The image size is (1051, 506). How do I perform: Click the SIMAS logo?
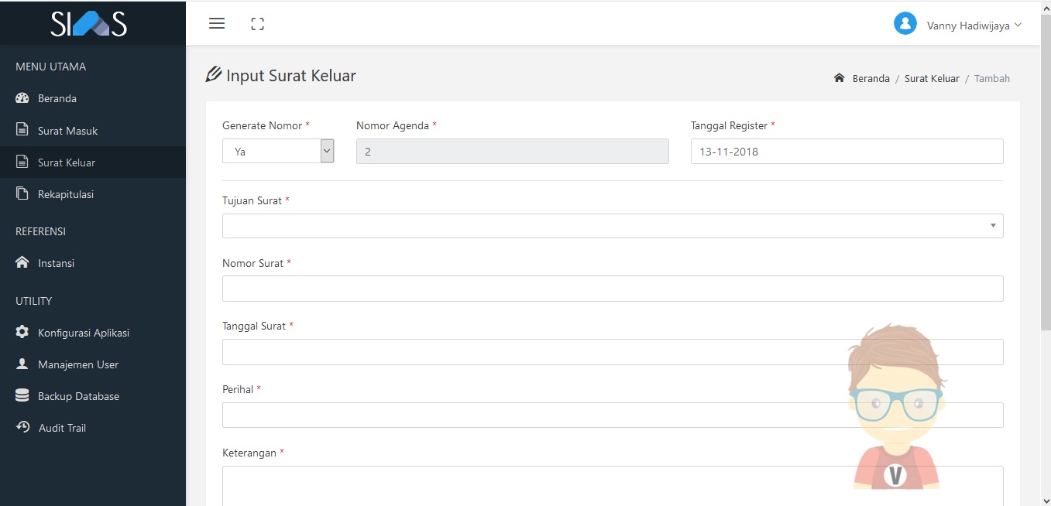pos(89,24)
